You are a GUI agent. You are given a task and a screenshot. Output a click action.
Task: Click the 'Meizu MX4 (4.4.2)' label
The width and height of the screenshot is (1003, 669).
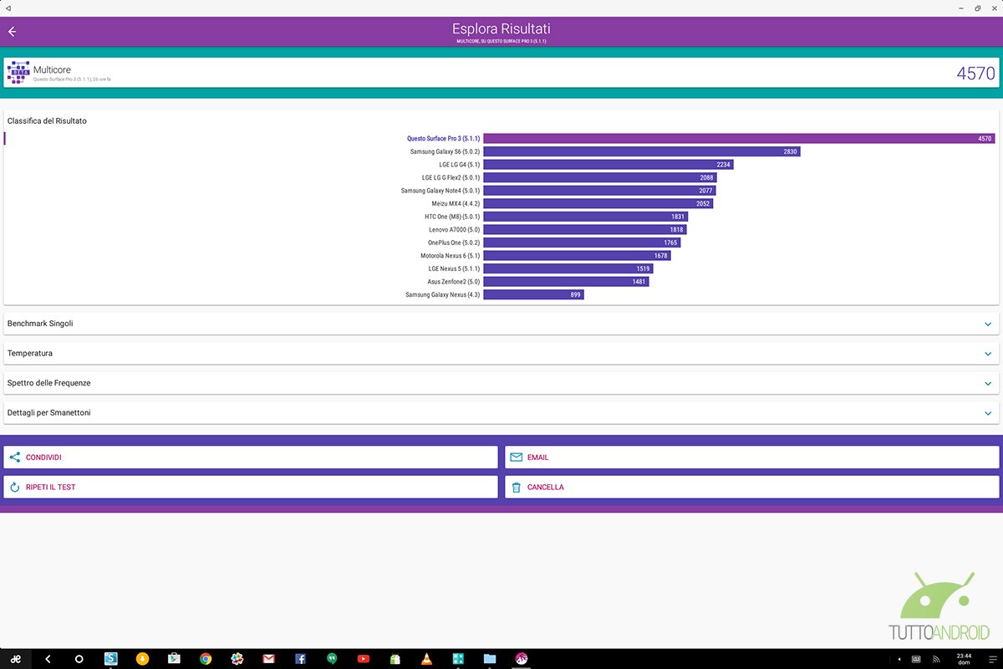coord(456,203)
